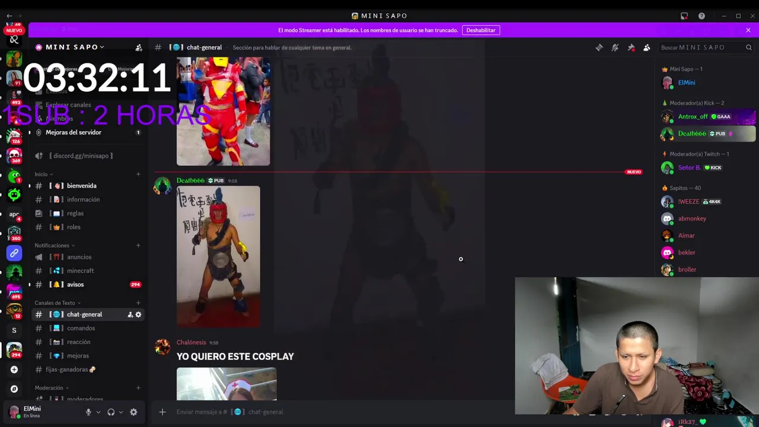This screenshot has height=427, width=759.
Task: Collapse the Inicio category
Action: click(44, 174)
